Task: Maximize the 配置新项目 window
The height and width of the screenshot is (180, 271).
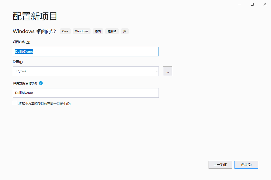Action: tap(252, 4)
